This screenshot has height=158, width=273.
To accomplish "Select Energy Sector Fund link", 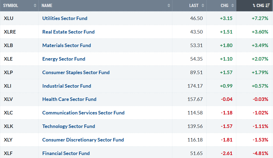I will (x=64, y=59).
